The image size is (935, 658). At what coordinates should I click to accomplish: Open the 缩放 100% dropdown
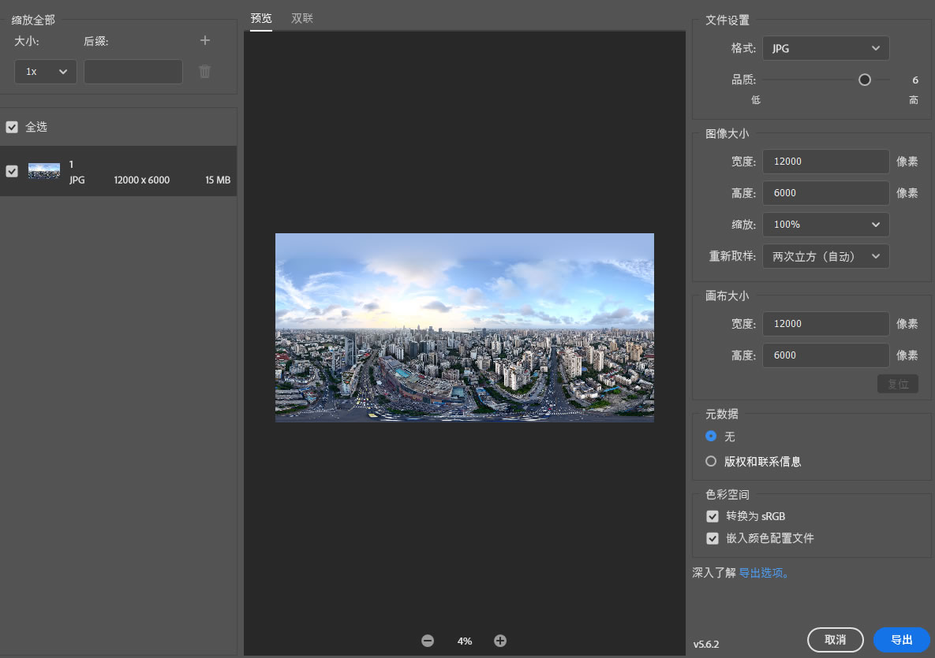point(826,225)
